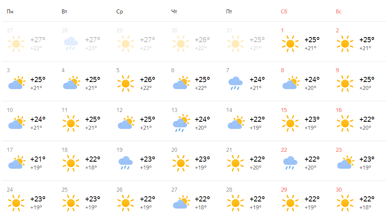Image resolution: width=388 pixels, height=218 pixels.
Task: Click the sun icon on Sunday 30
Action: (x=345, y=203)
